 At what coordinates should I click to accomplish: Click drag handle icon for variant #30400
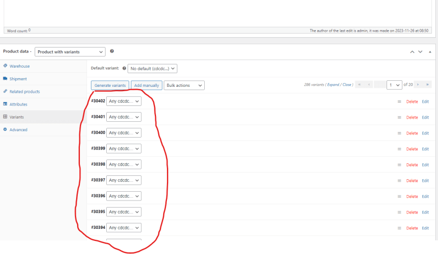400,133
